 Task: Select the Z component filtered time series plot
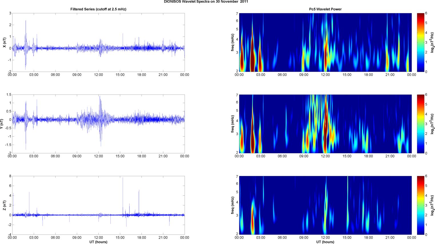(x=98, y=205)
